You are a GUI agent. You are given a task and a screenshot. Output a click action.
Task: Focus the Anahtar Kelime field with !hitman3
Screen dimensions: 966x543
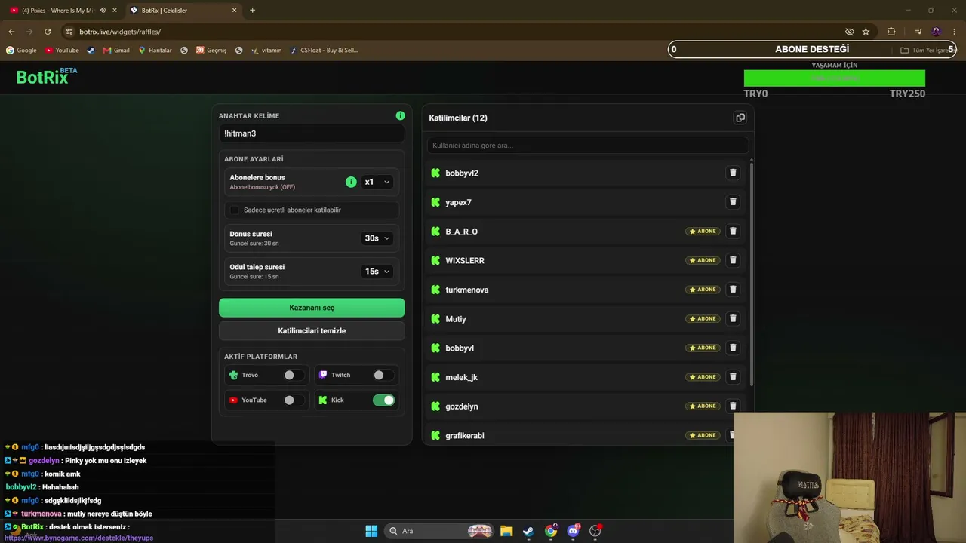312,133
